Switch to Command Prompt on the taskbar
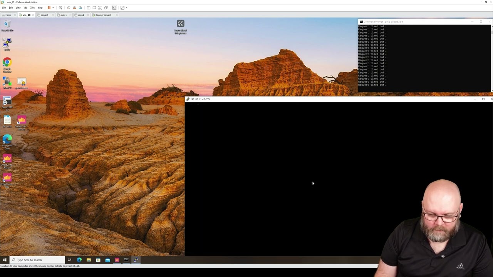This screenshot has width=493, height=277. point(126,260)
